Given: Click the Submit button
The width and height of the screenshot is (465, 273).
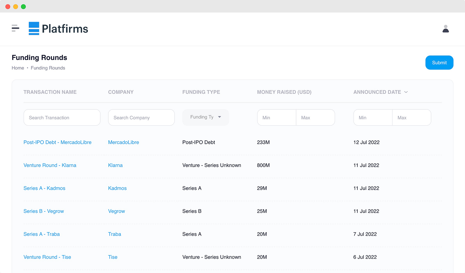Looking at the screenshot, I should pos(439,63).
